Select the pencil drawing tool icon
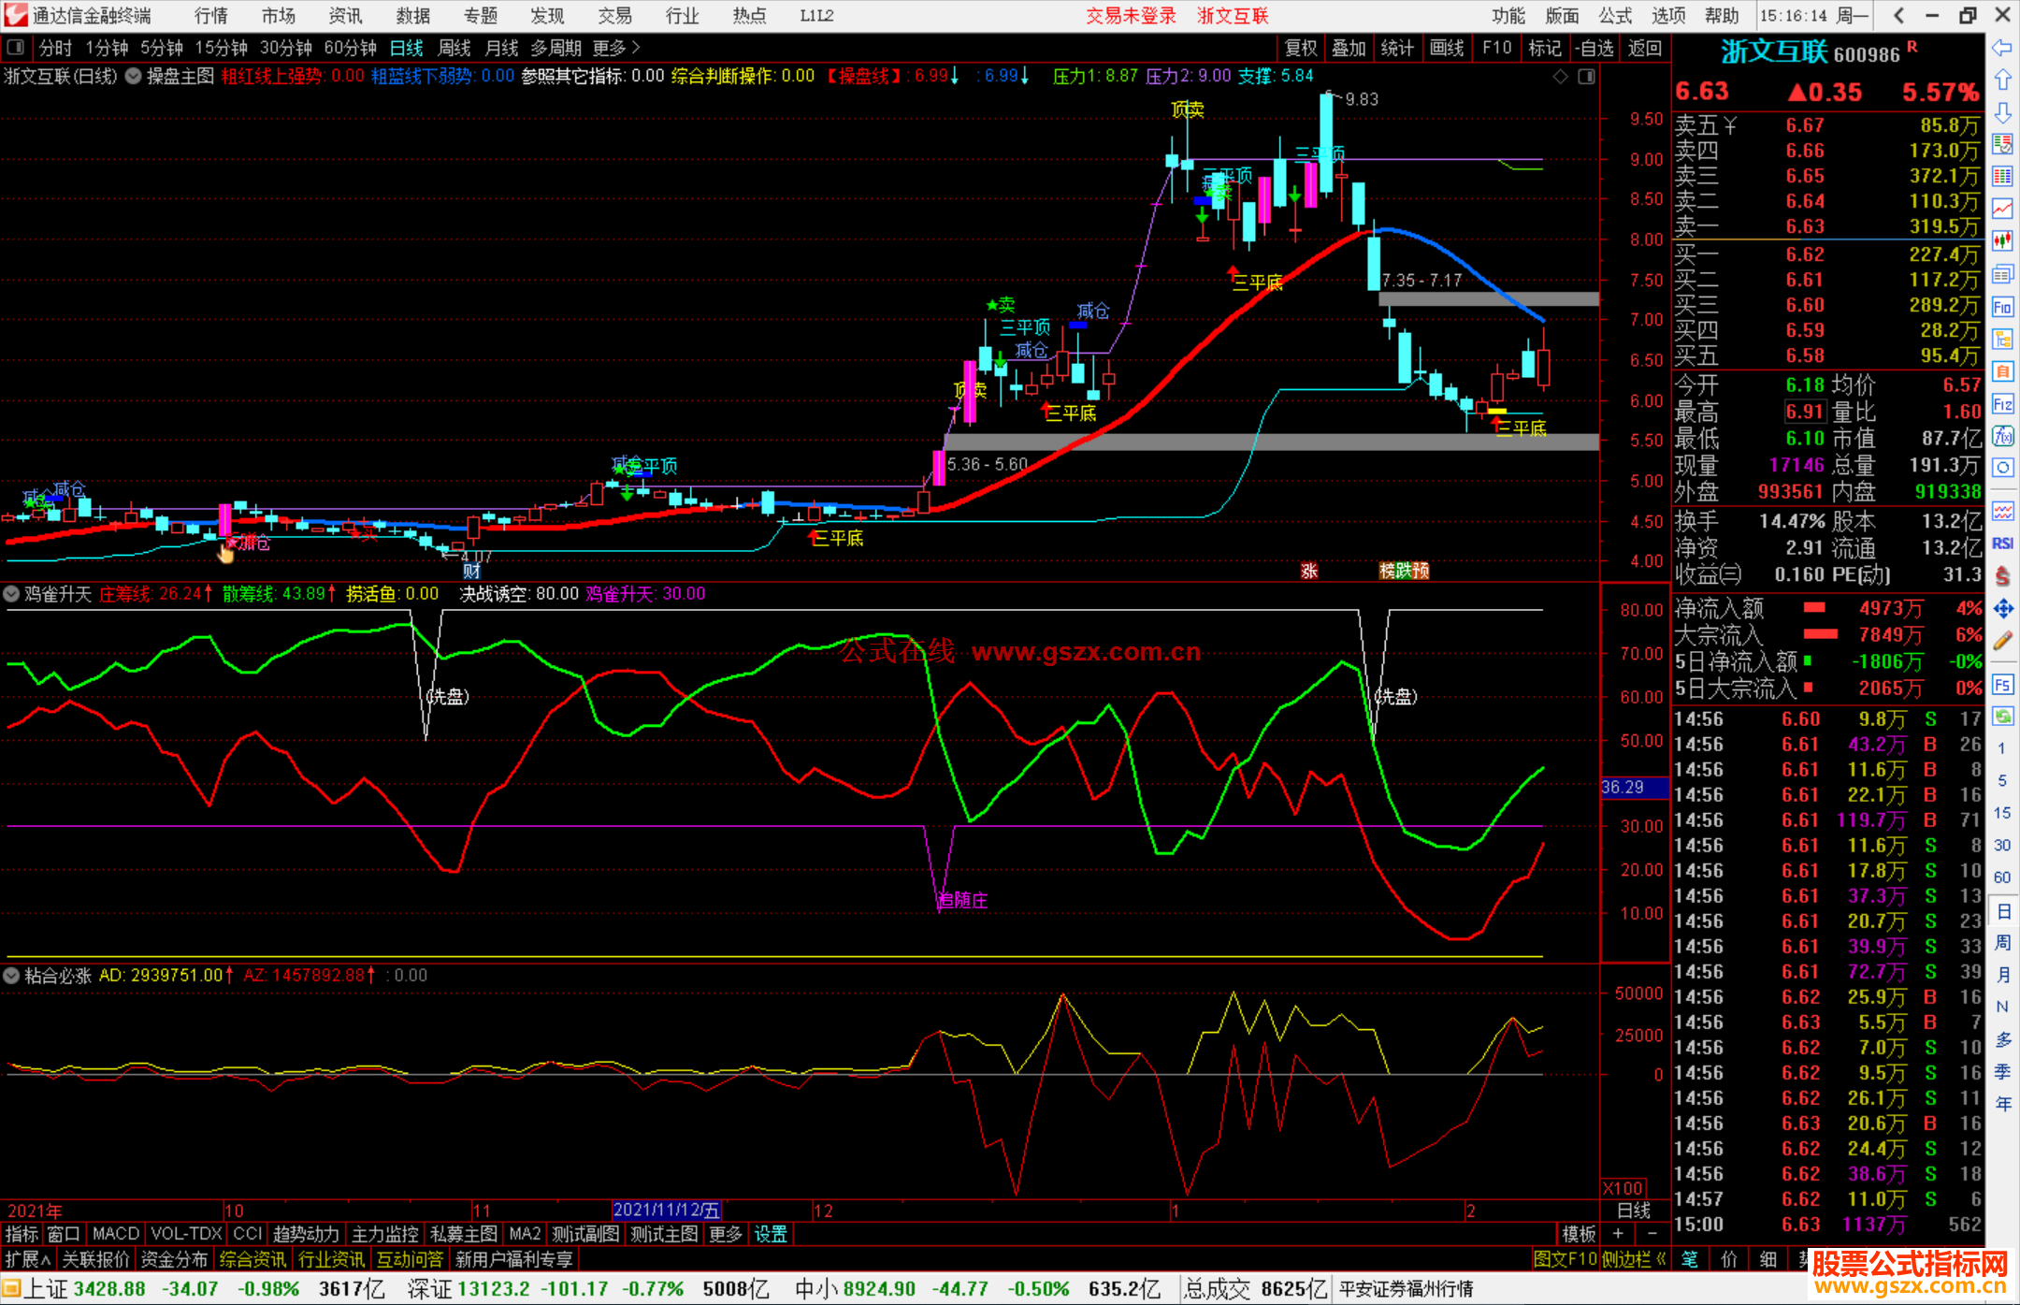 click(x=2002, y=642)
